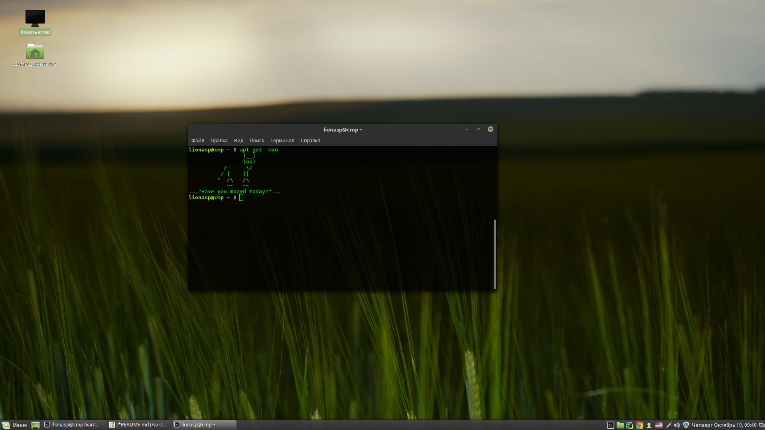Viewport: 765px width, 430px height.
Task: Minimize the terminal window
Action: pos(466,129)
